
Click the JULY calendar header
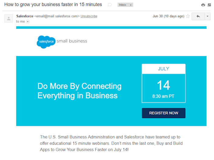tap(164, 69)
